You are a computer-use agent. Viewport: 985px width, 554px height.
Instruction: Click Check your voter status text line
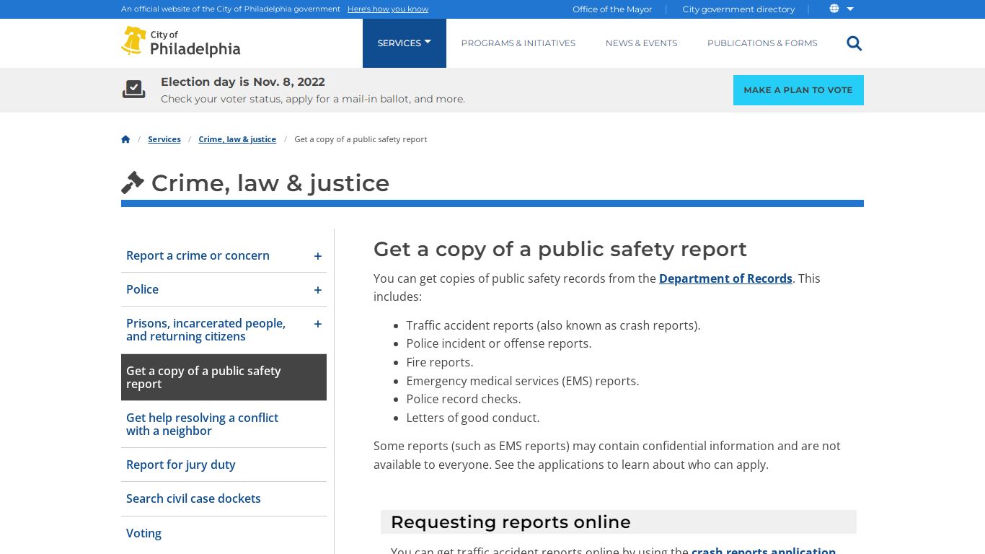pyautogui.click(x=313, y=99)
